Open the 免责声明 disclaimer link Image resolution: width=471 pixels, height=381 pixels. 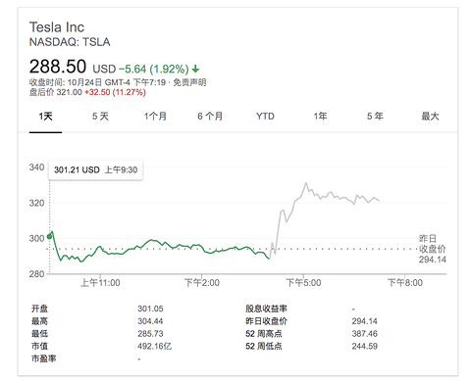coord(189,82)
